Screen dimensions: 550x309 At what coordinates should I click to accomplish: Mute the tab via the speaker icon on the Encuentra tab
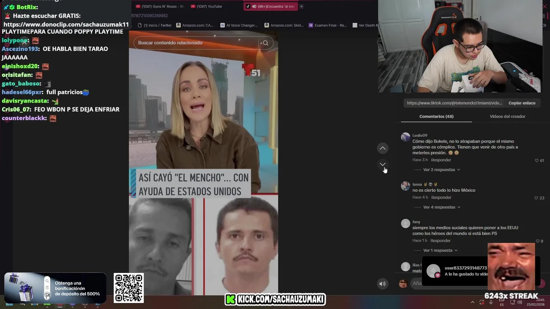coord(254,6)
